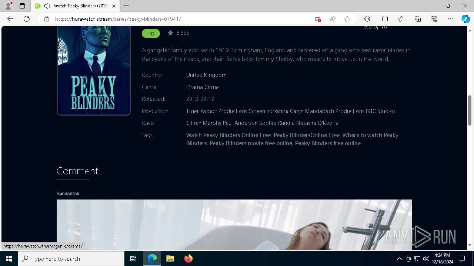474x266 pixels.
Task: Open Task View on taskbar
Action: 133,259
